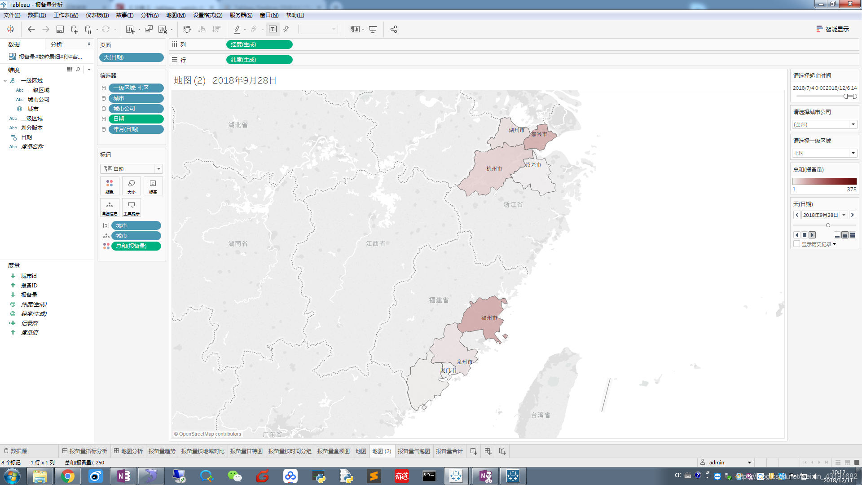This screenshot has width=862, height=485.
Task: Open Chrome from the Windows taskbar
Action: click(x=67, y=476)
